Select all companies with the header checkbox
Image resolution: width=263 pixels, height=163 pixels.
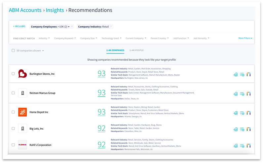pyautogui.click(x=13, y=51)
